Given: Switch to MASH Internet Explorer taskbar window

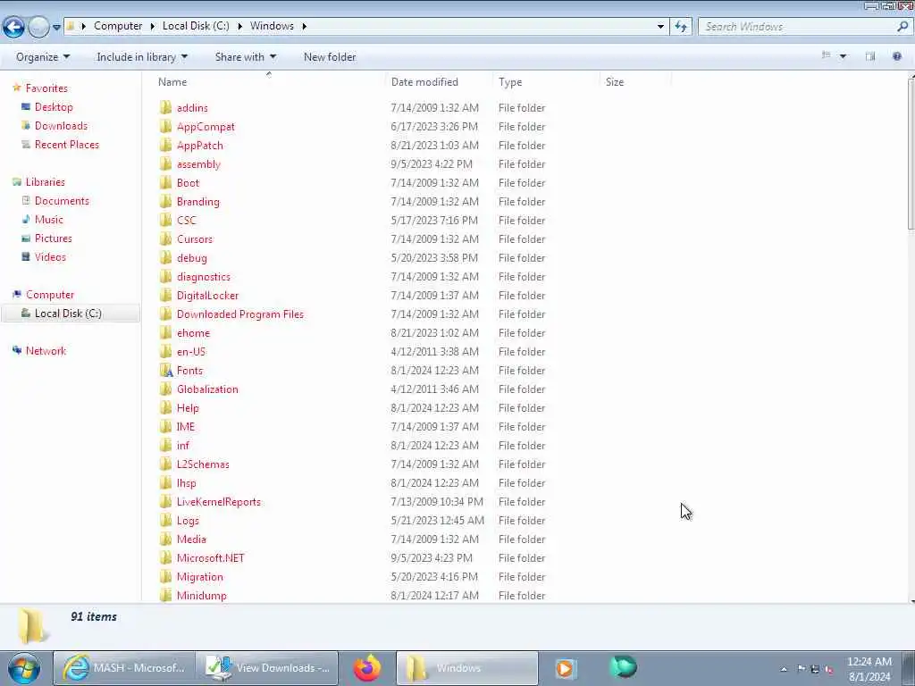Looking at the screenshot, I should [123, 668].
